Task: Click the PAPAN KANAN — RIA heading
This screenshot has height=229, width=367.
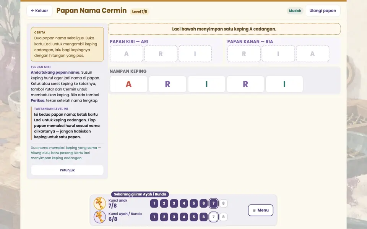Action: click(x=250, y=42)
